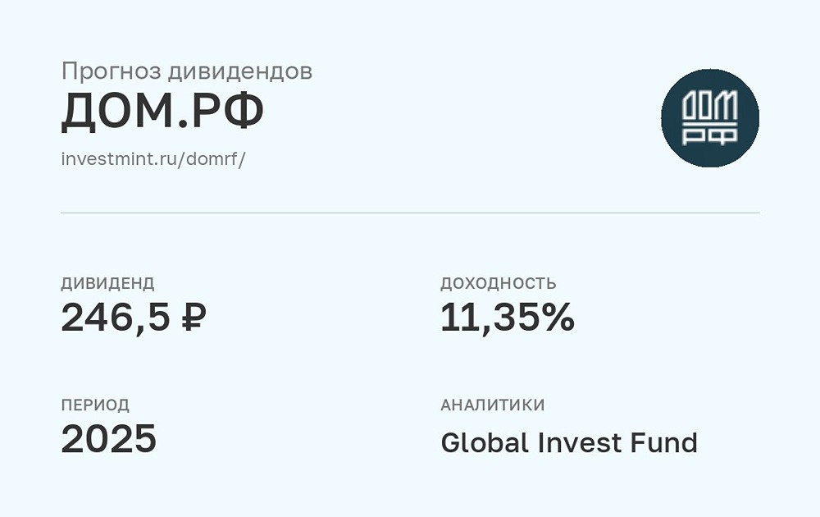Screen dimensions: 820x517
Task: Click the word Прогноз in the heading
Action: [111, 71]
